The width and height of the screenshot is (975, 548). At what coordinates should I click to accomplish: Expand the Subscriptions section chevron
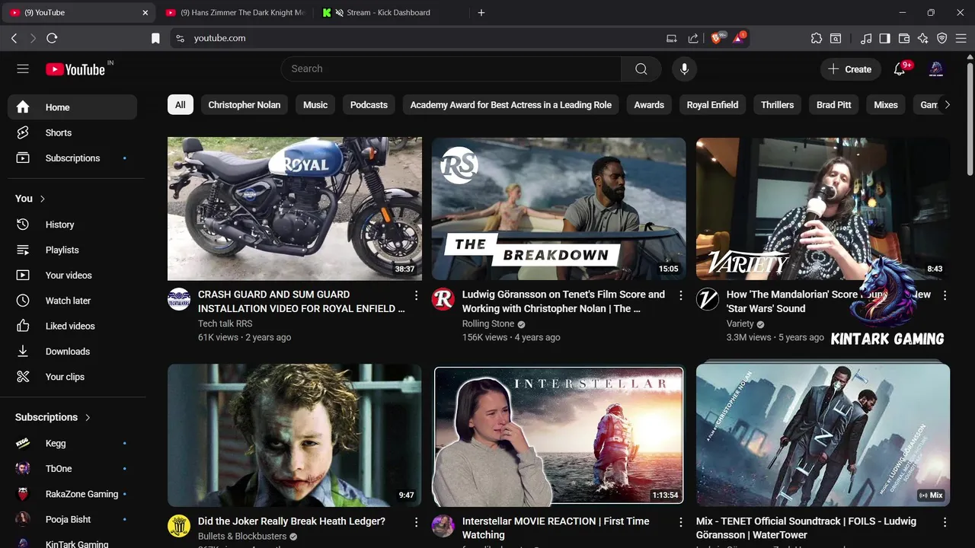tap(88, 417)
